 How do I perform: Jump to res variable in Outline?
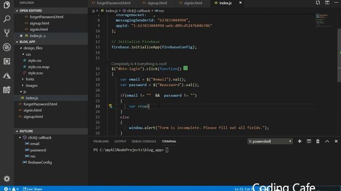[x=33, y=156]
